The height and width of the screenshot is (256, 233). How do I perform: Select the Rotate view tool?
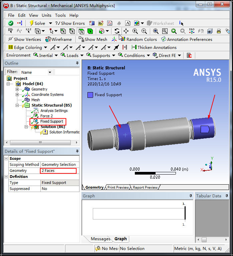[x=117, y=31]
